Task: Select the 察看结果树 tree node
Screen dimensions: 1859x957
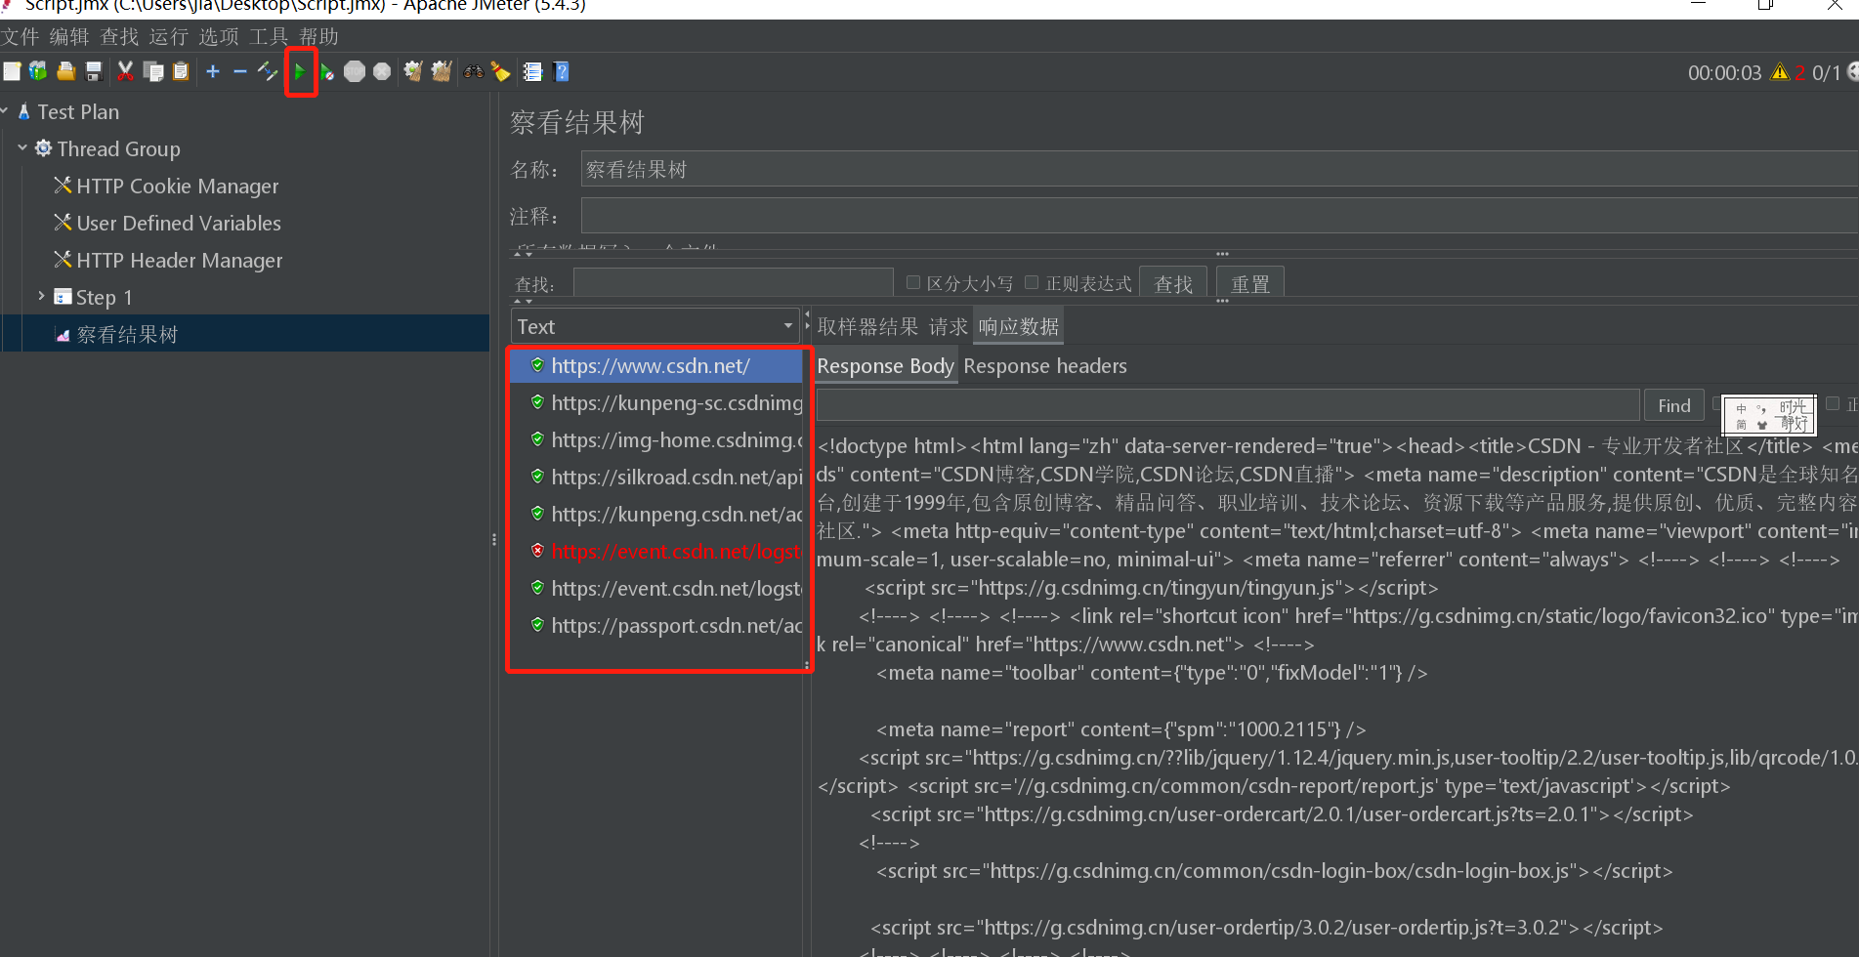Action: coord(127,334)
